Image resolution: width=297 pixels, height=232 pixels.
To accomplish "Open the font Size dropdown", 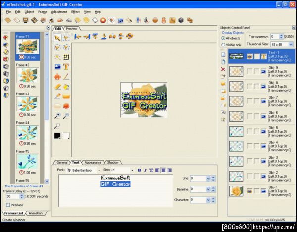I will (132, 170).
